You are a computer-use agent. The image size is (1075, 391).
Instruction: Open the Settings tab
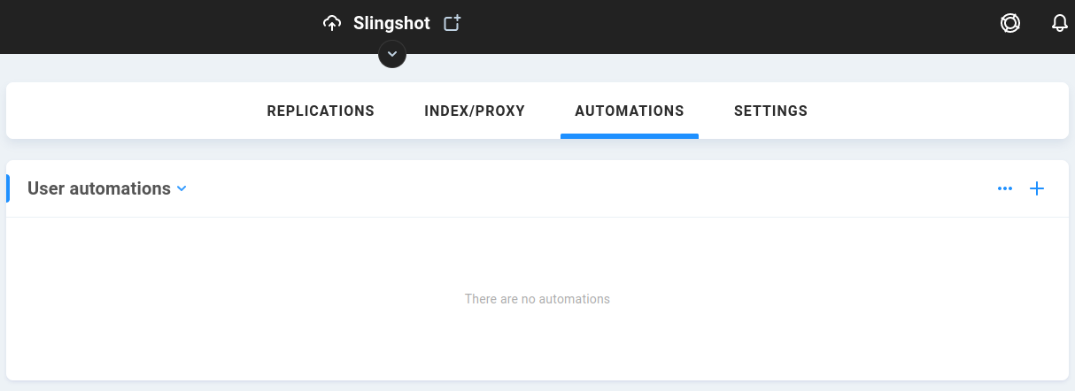770,111
